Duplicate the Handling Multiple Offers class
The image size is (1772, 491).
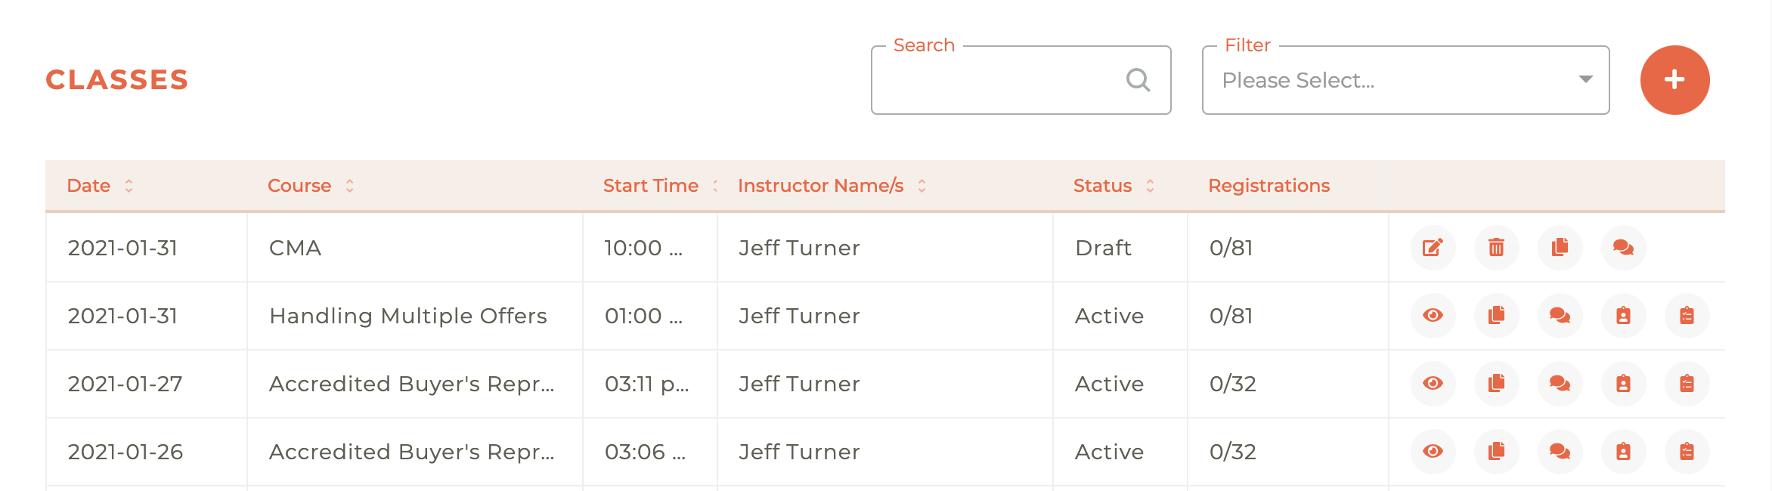pyautogui.click(x=1495, y=316)
